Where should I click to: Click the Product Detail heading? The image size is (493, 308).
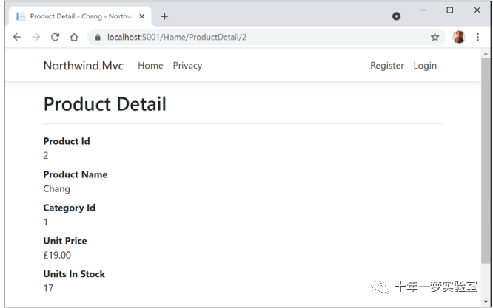click(104, 104)
